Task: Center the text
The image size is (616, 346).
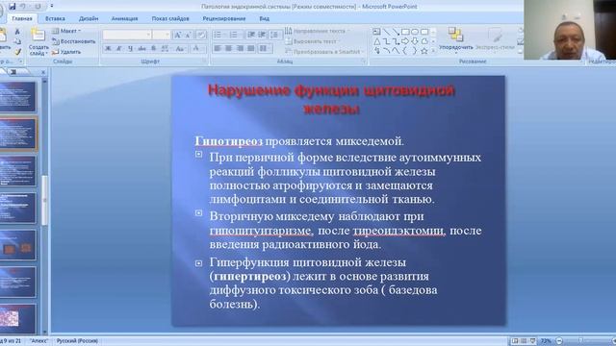Action: tap(229, 48)
